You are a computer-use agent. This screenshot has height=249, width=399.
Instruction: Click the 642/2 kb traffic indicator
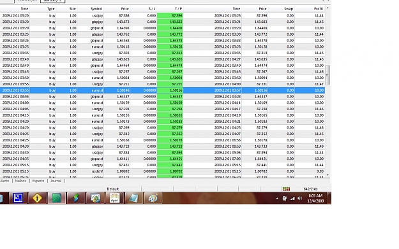[310, 189]
